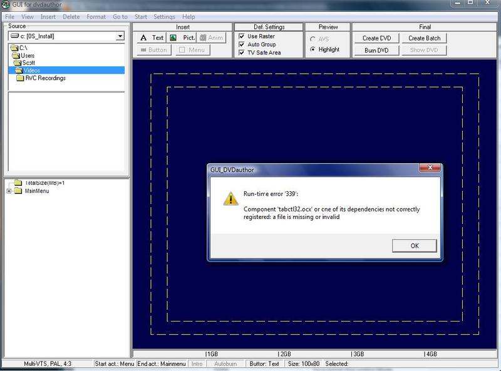Click the Button insert button

coord(154,50)
